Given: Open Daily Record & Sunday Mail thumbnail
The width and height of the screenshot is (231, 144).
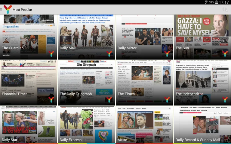Looking at the screenshot, I should pos(202,124).
